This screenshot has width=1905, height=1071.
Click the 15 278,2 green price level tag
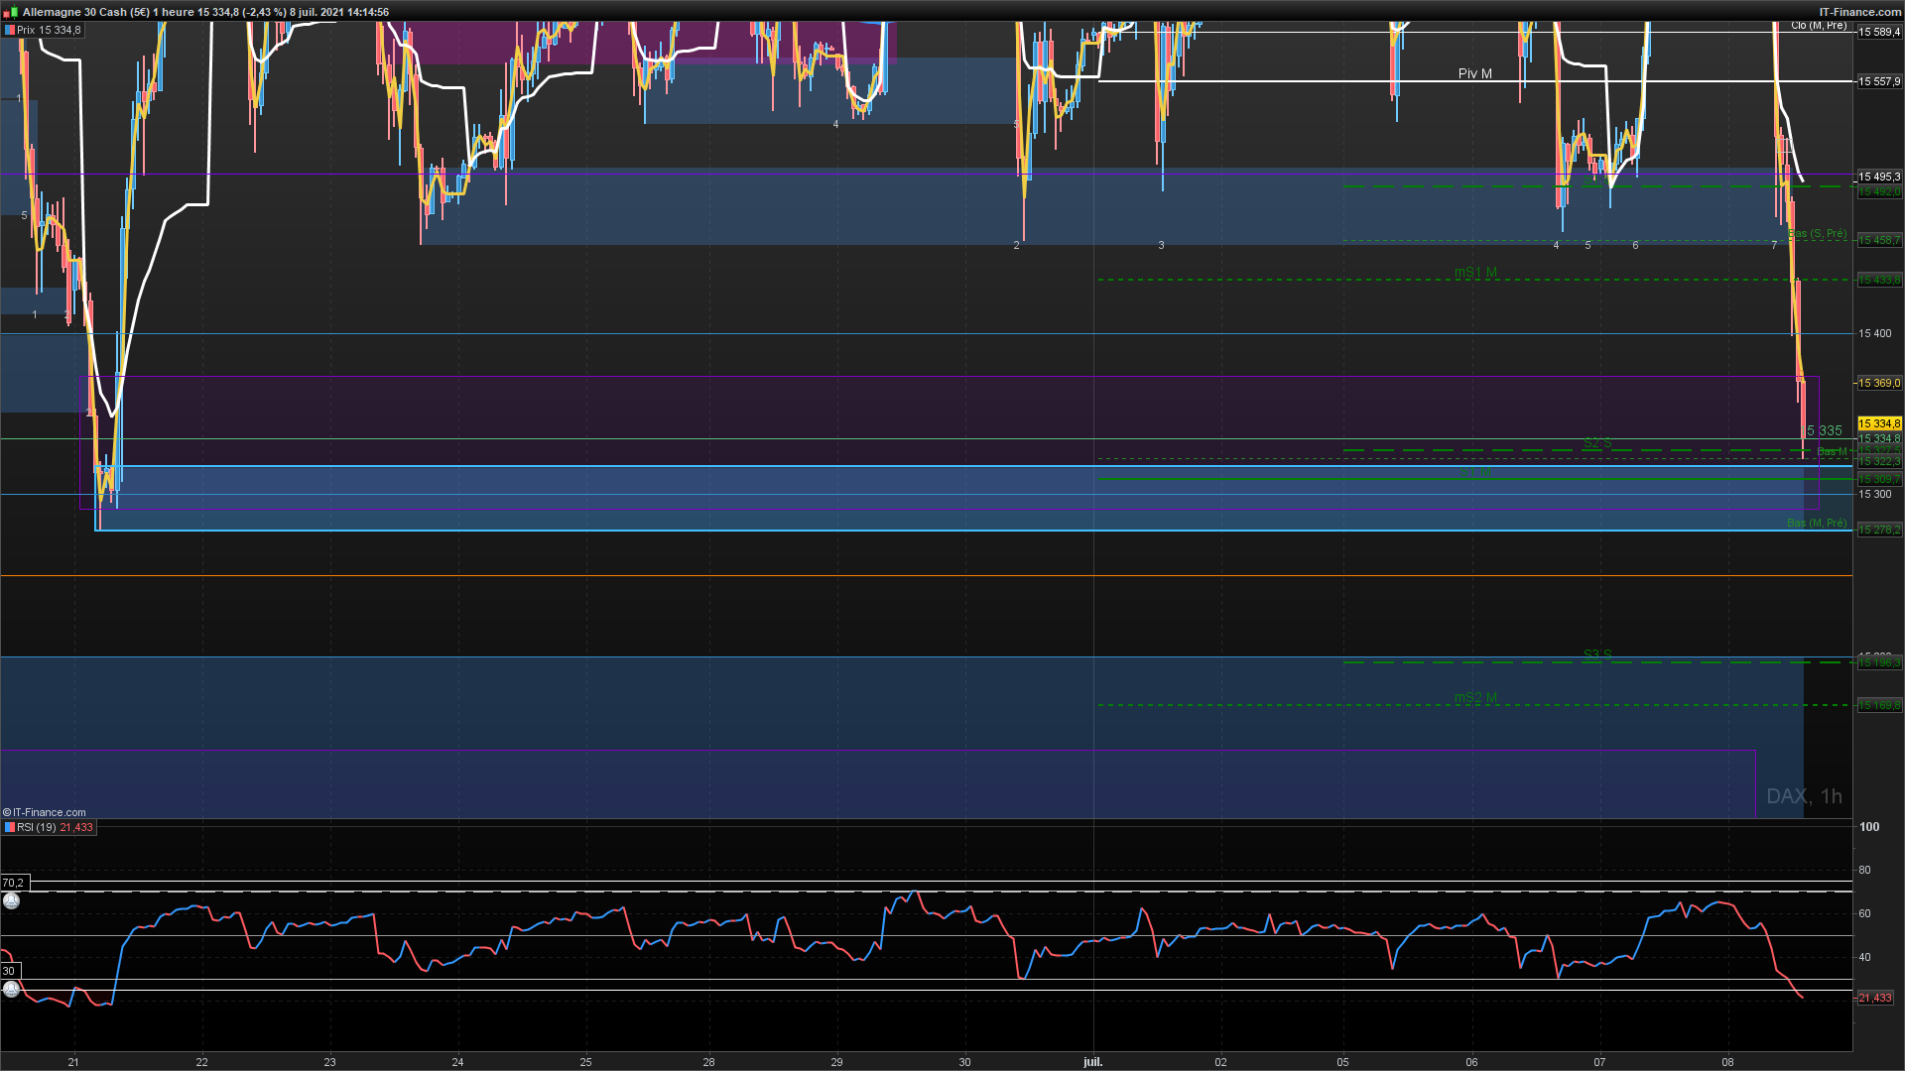coord(1878,530)
